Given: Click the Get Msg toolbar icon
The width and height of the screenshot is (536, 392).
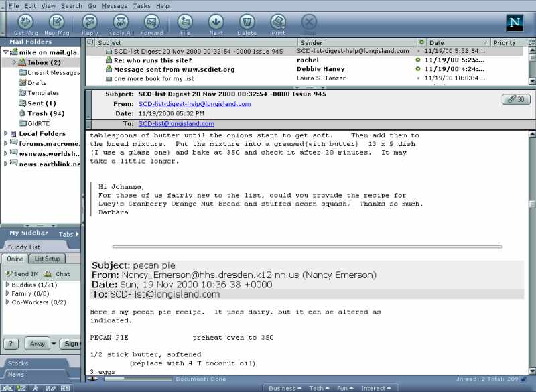Looking at the screenshot, I should point(25,25).
